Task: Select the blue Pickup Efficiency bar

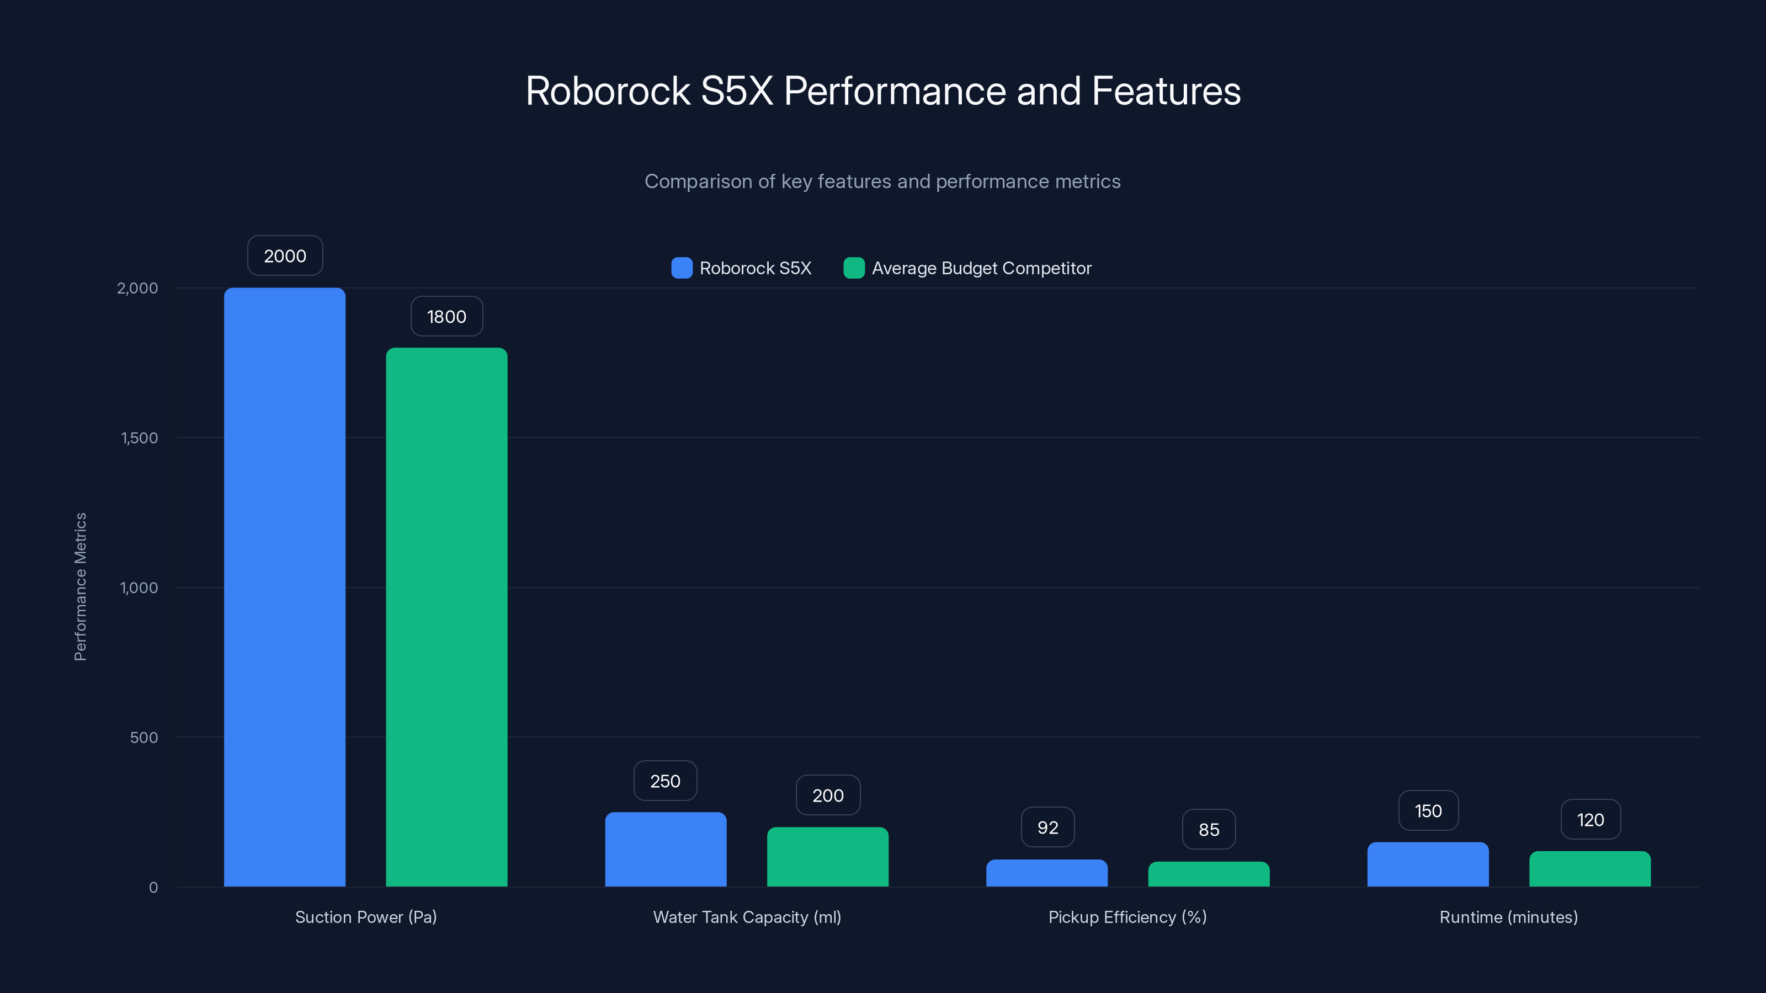Action: point(1047,874)
